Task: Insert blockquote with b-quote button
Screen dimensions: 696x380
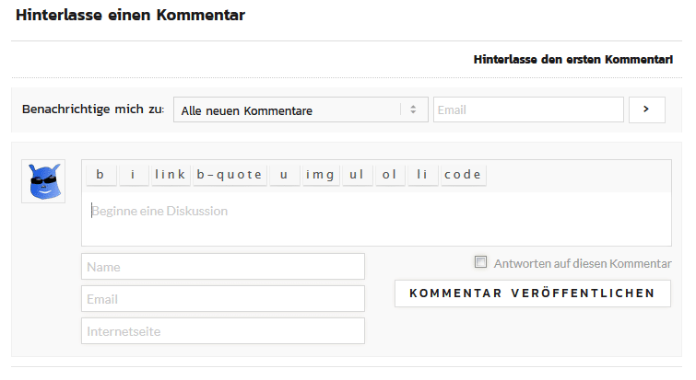Action: pos(230,175)
